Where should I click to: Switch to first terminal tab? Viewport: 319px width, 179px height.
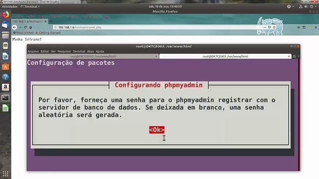[x=93, y=56]
